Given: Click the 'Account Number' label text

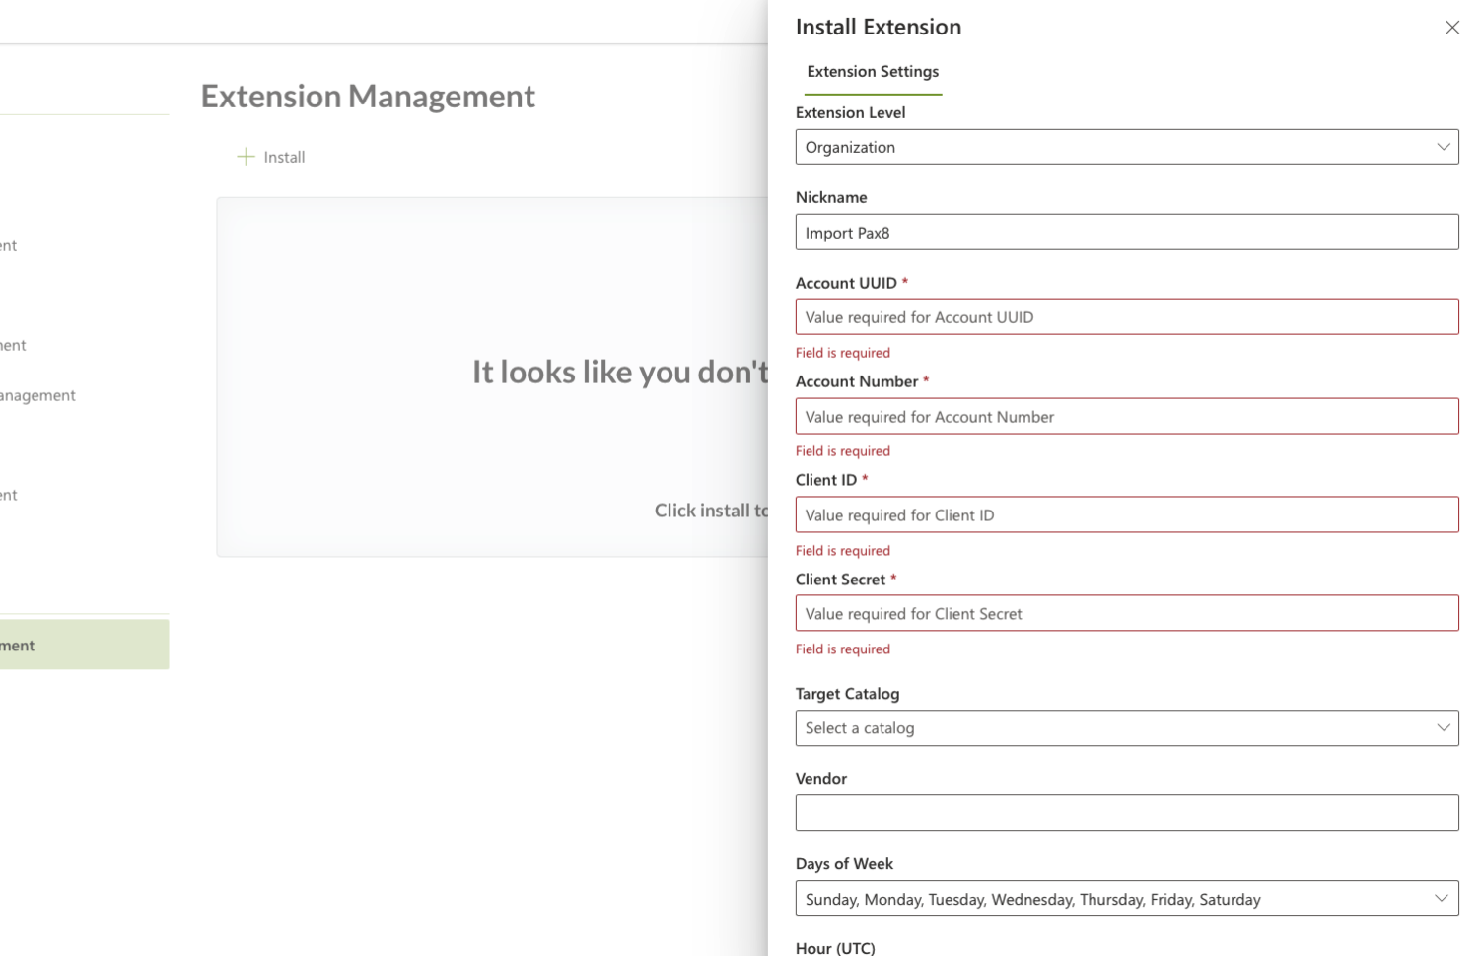Looking at the screenshot, I should [857, 381].
